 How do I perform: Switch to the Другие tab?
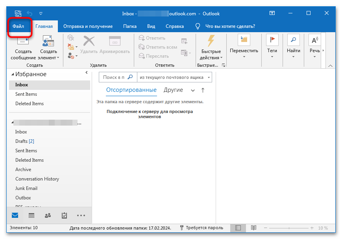pos(173,90)
